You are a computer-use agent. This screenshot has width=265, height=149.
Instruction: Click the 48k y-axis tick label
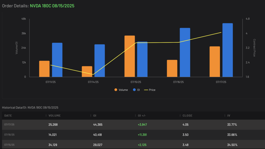[x=24, y=19]
